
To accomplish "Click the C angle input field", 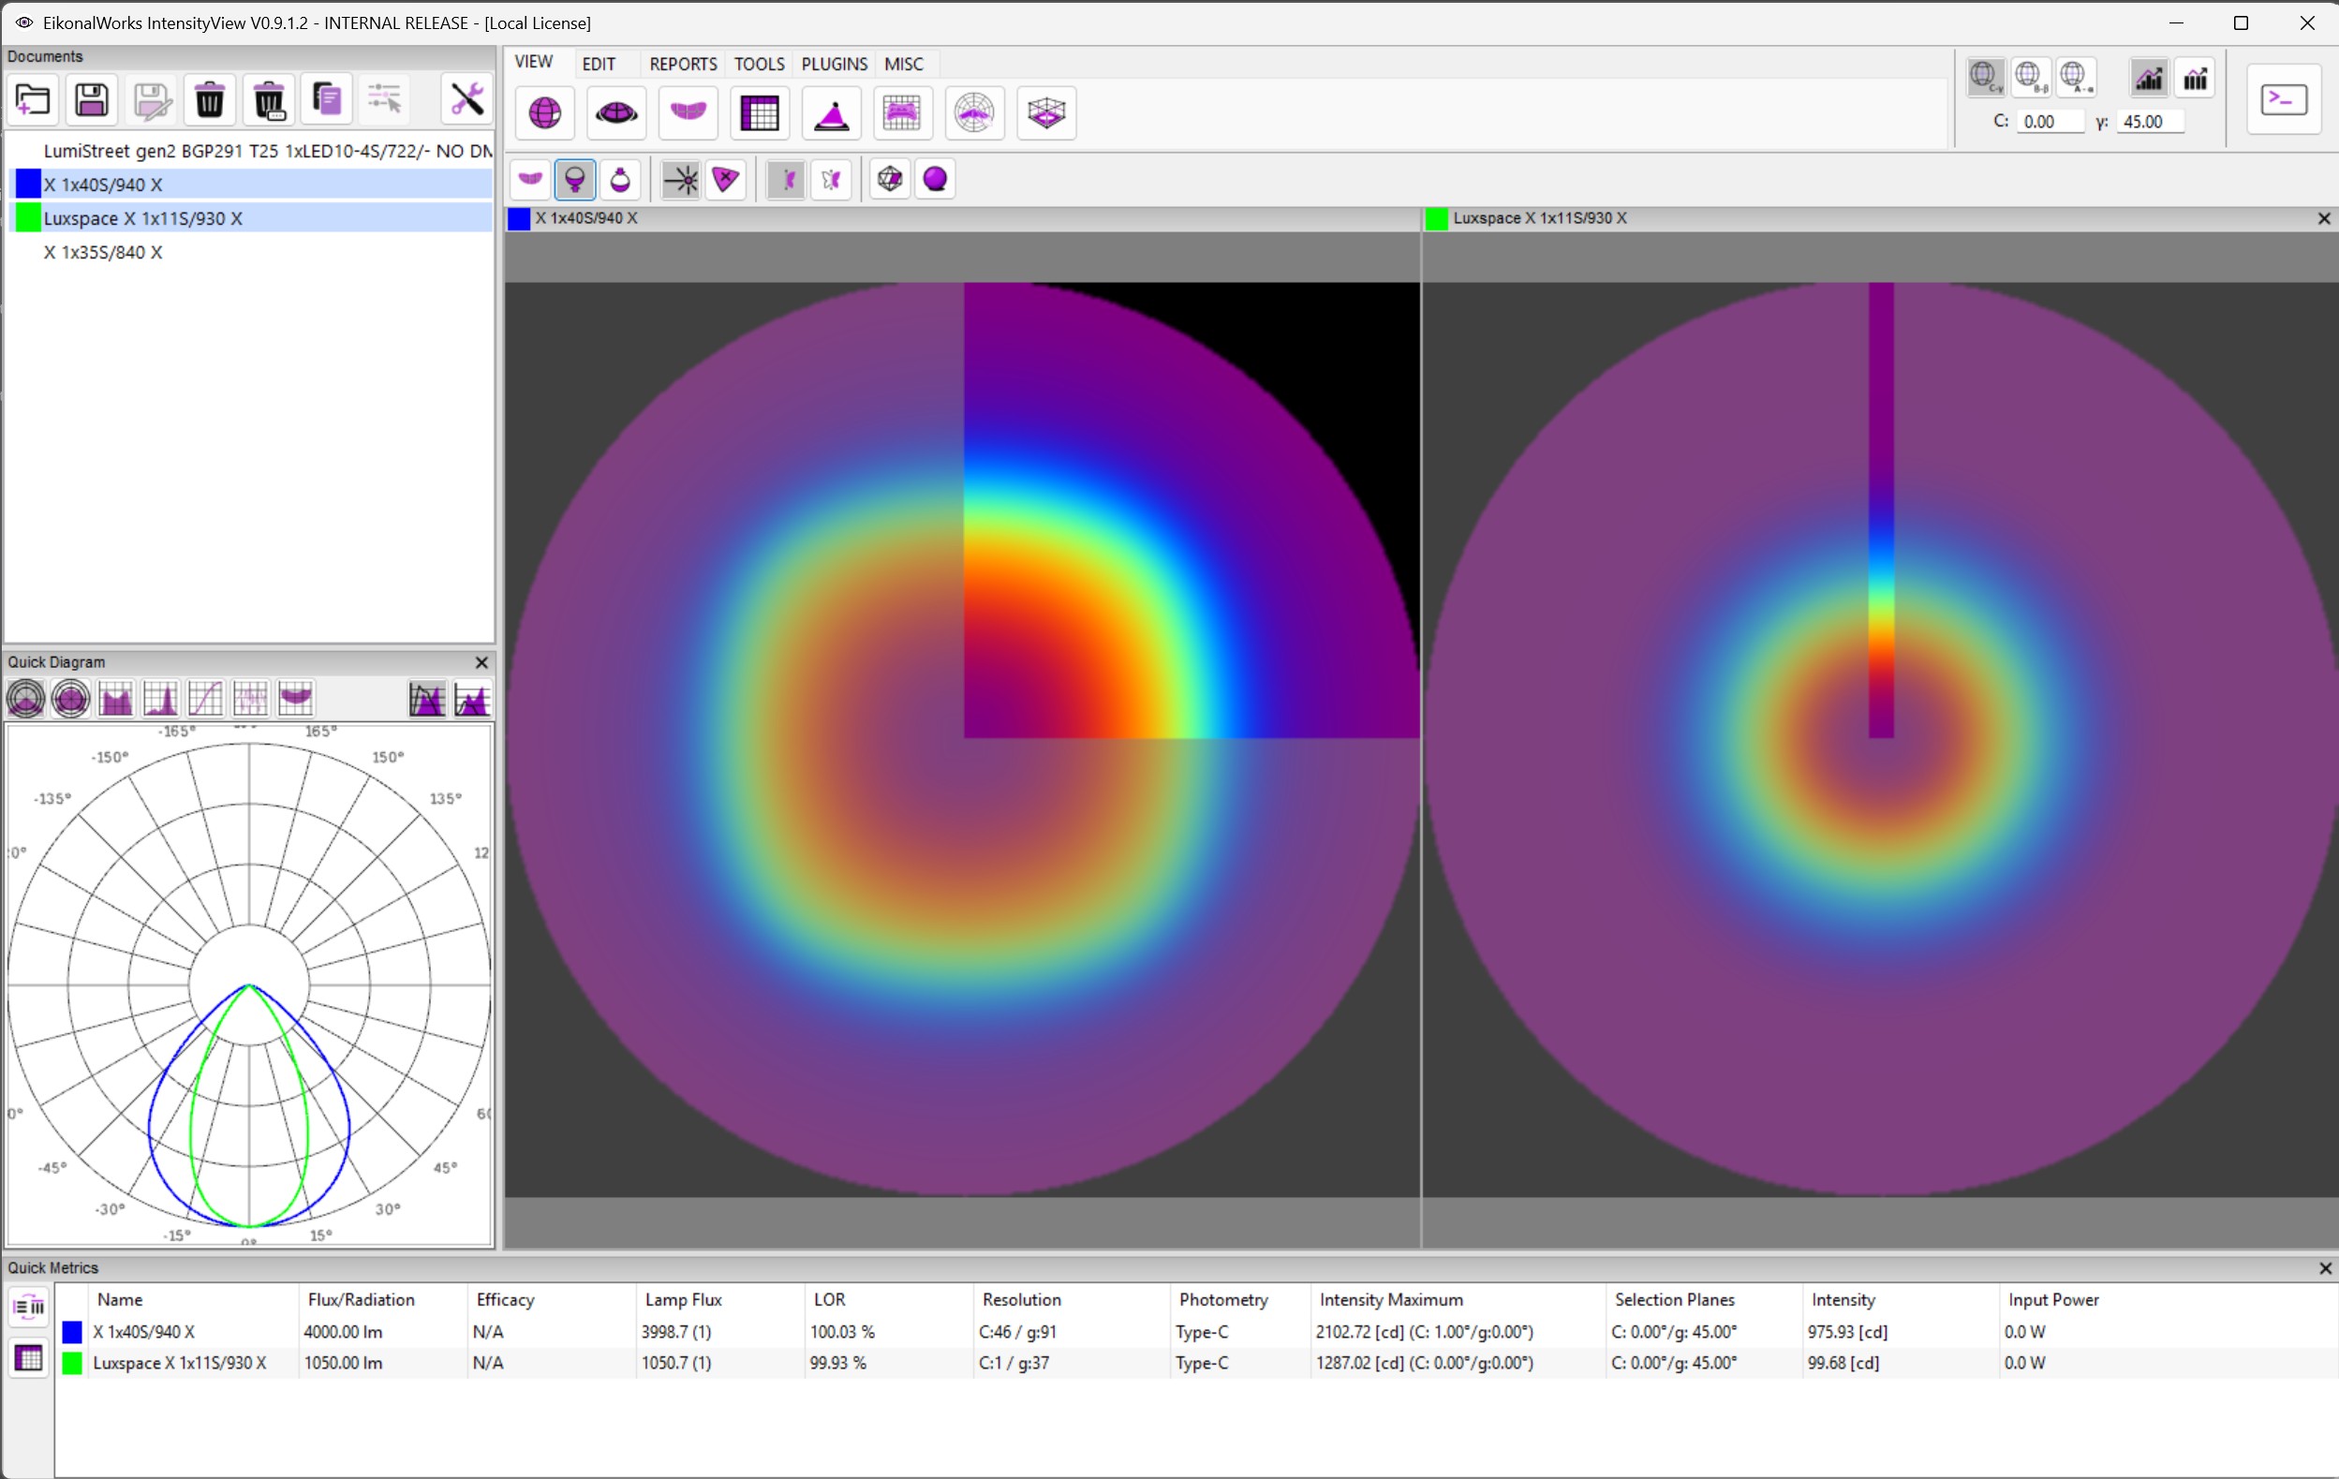I will 2050,123.
